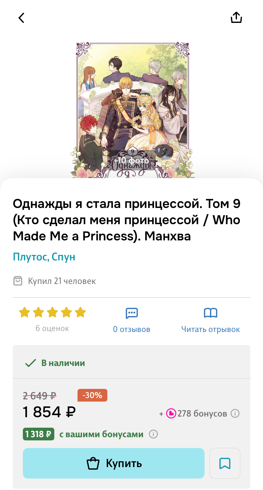Tap the '-30%' discount badge
Image resolution: width=263 pixels, height=490 pixels.
(x=92, y=395)
